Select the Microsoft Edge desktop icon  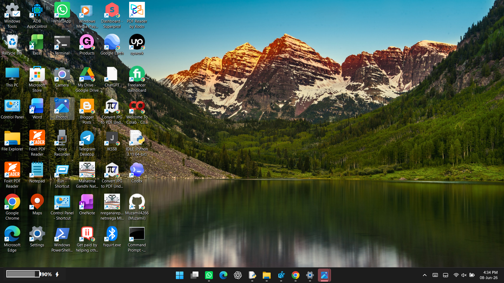click(x=12, y=240)
